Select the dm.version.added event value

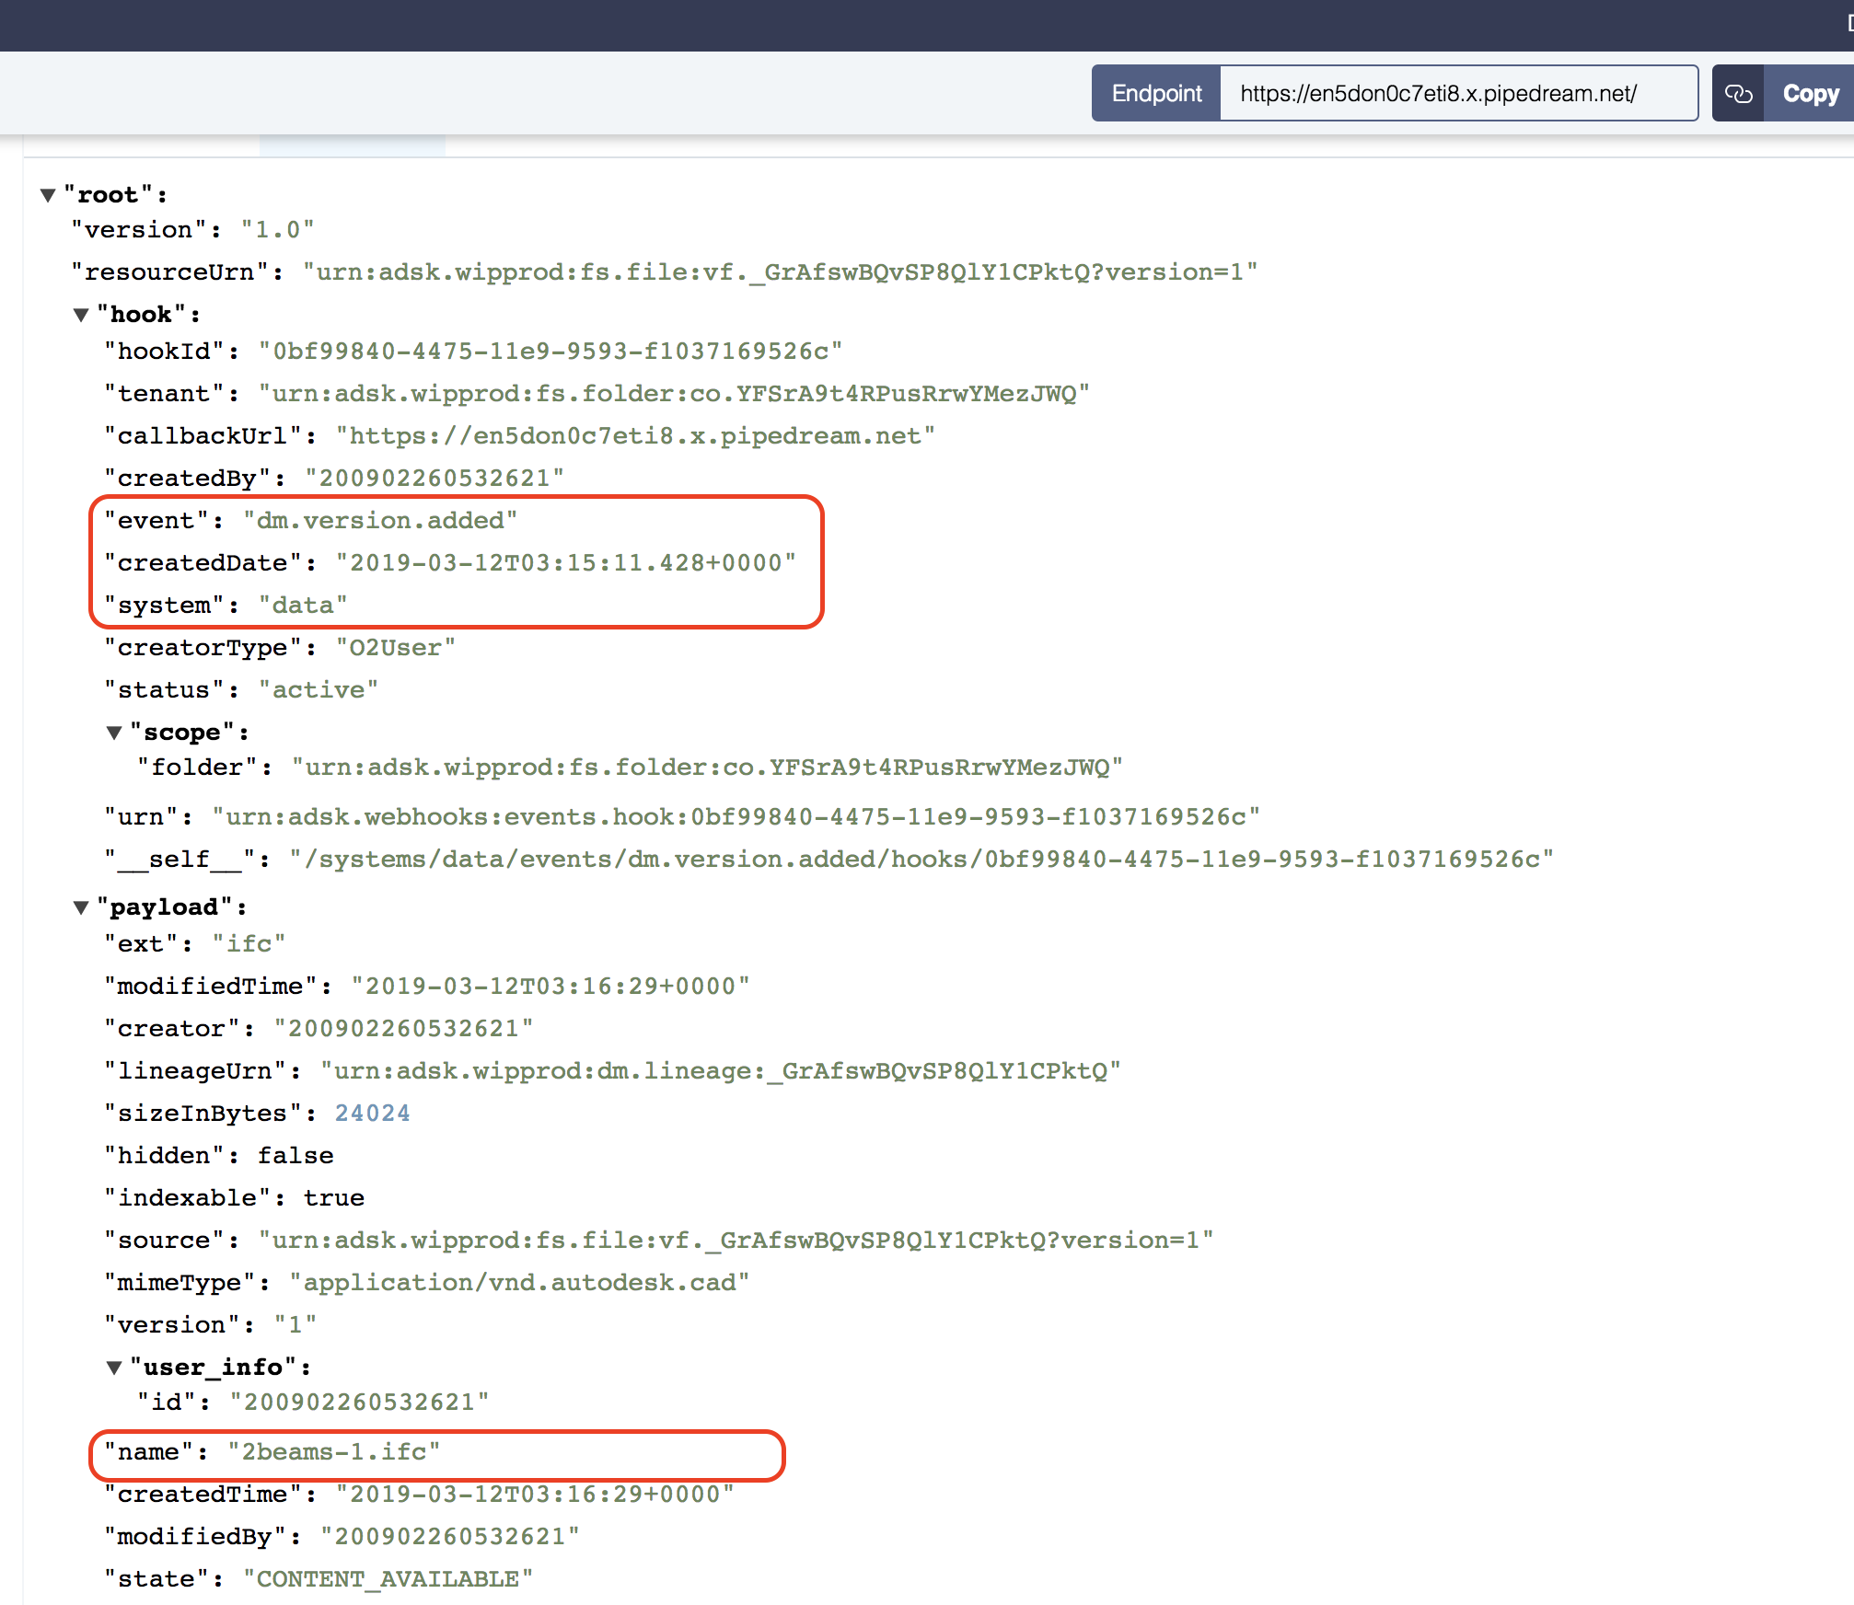tap(379, 520)
